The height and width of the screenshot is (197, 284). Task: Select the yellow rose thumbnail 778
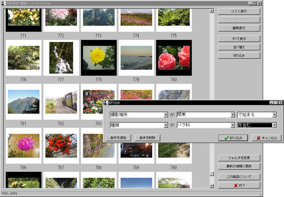pyautogui.click(x=99, y=58)
